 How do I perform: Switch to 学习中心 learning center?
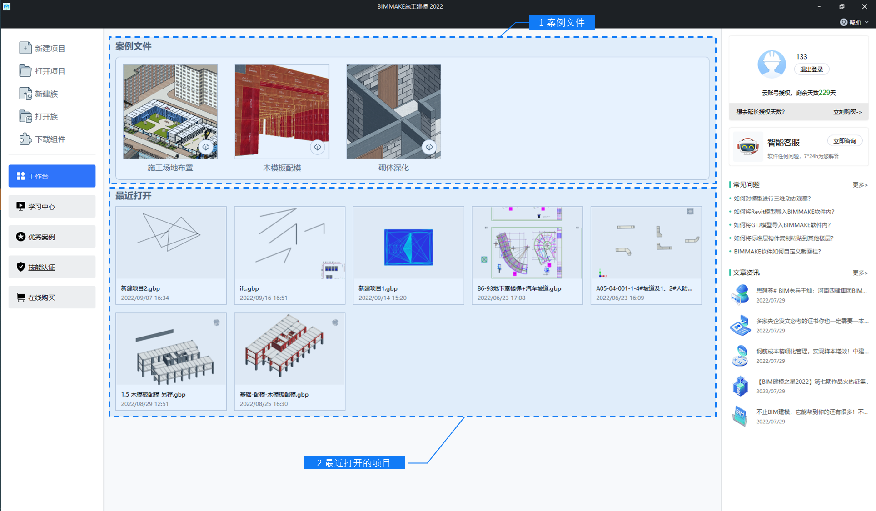click(52, 206)
